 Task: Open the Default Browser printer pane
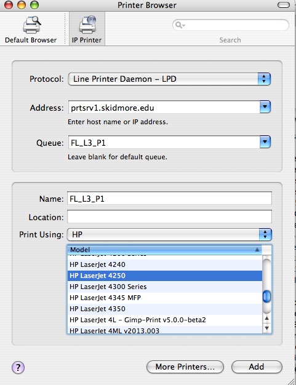coord(31,30)
